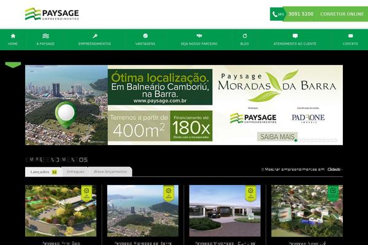368x245 pixels.
Task: Click the Padrone Imóveis logo in banner
Action: [x=308, y=118]
